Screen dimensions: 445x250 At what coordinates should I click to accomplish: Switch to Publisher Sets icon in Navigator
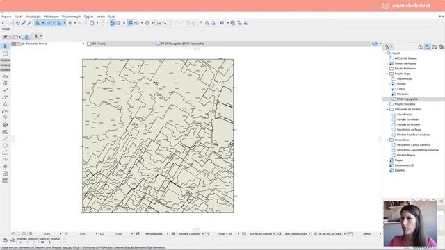tap(442, 47)
